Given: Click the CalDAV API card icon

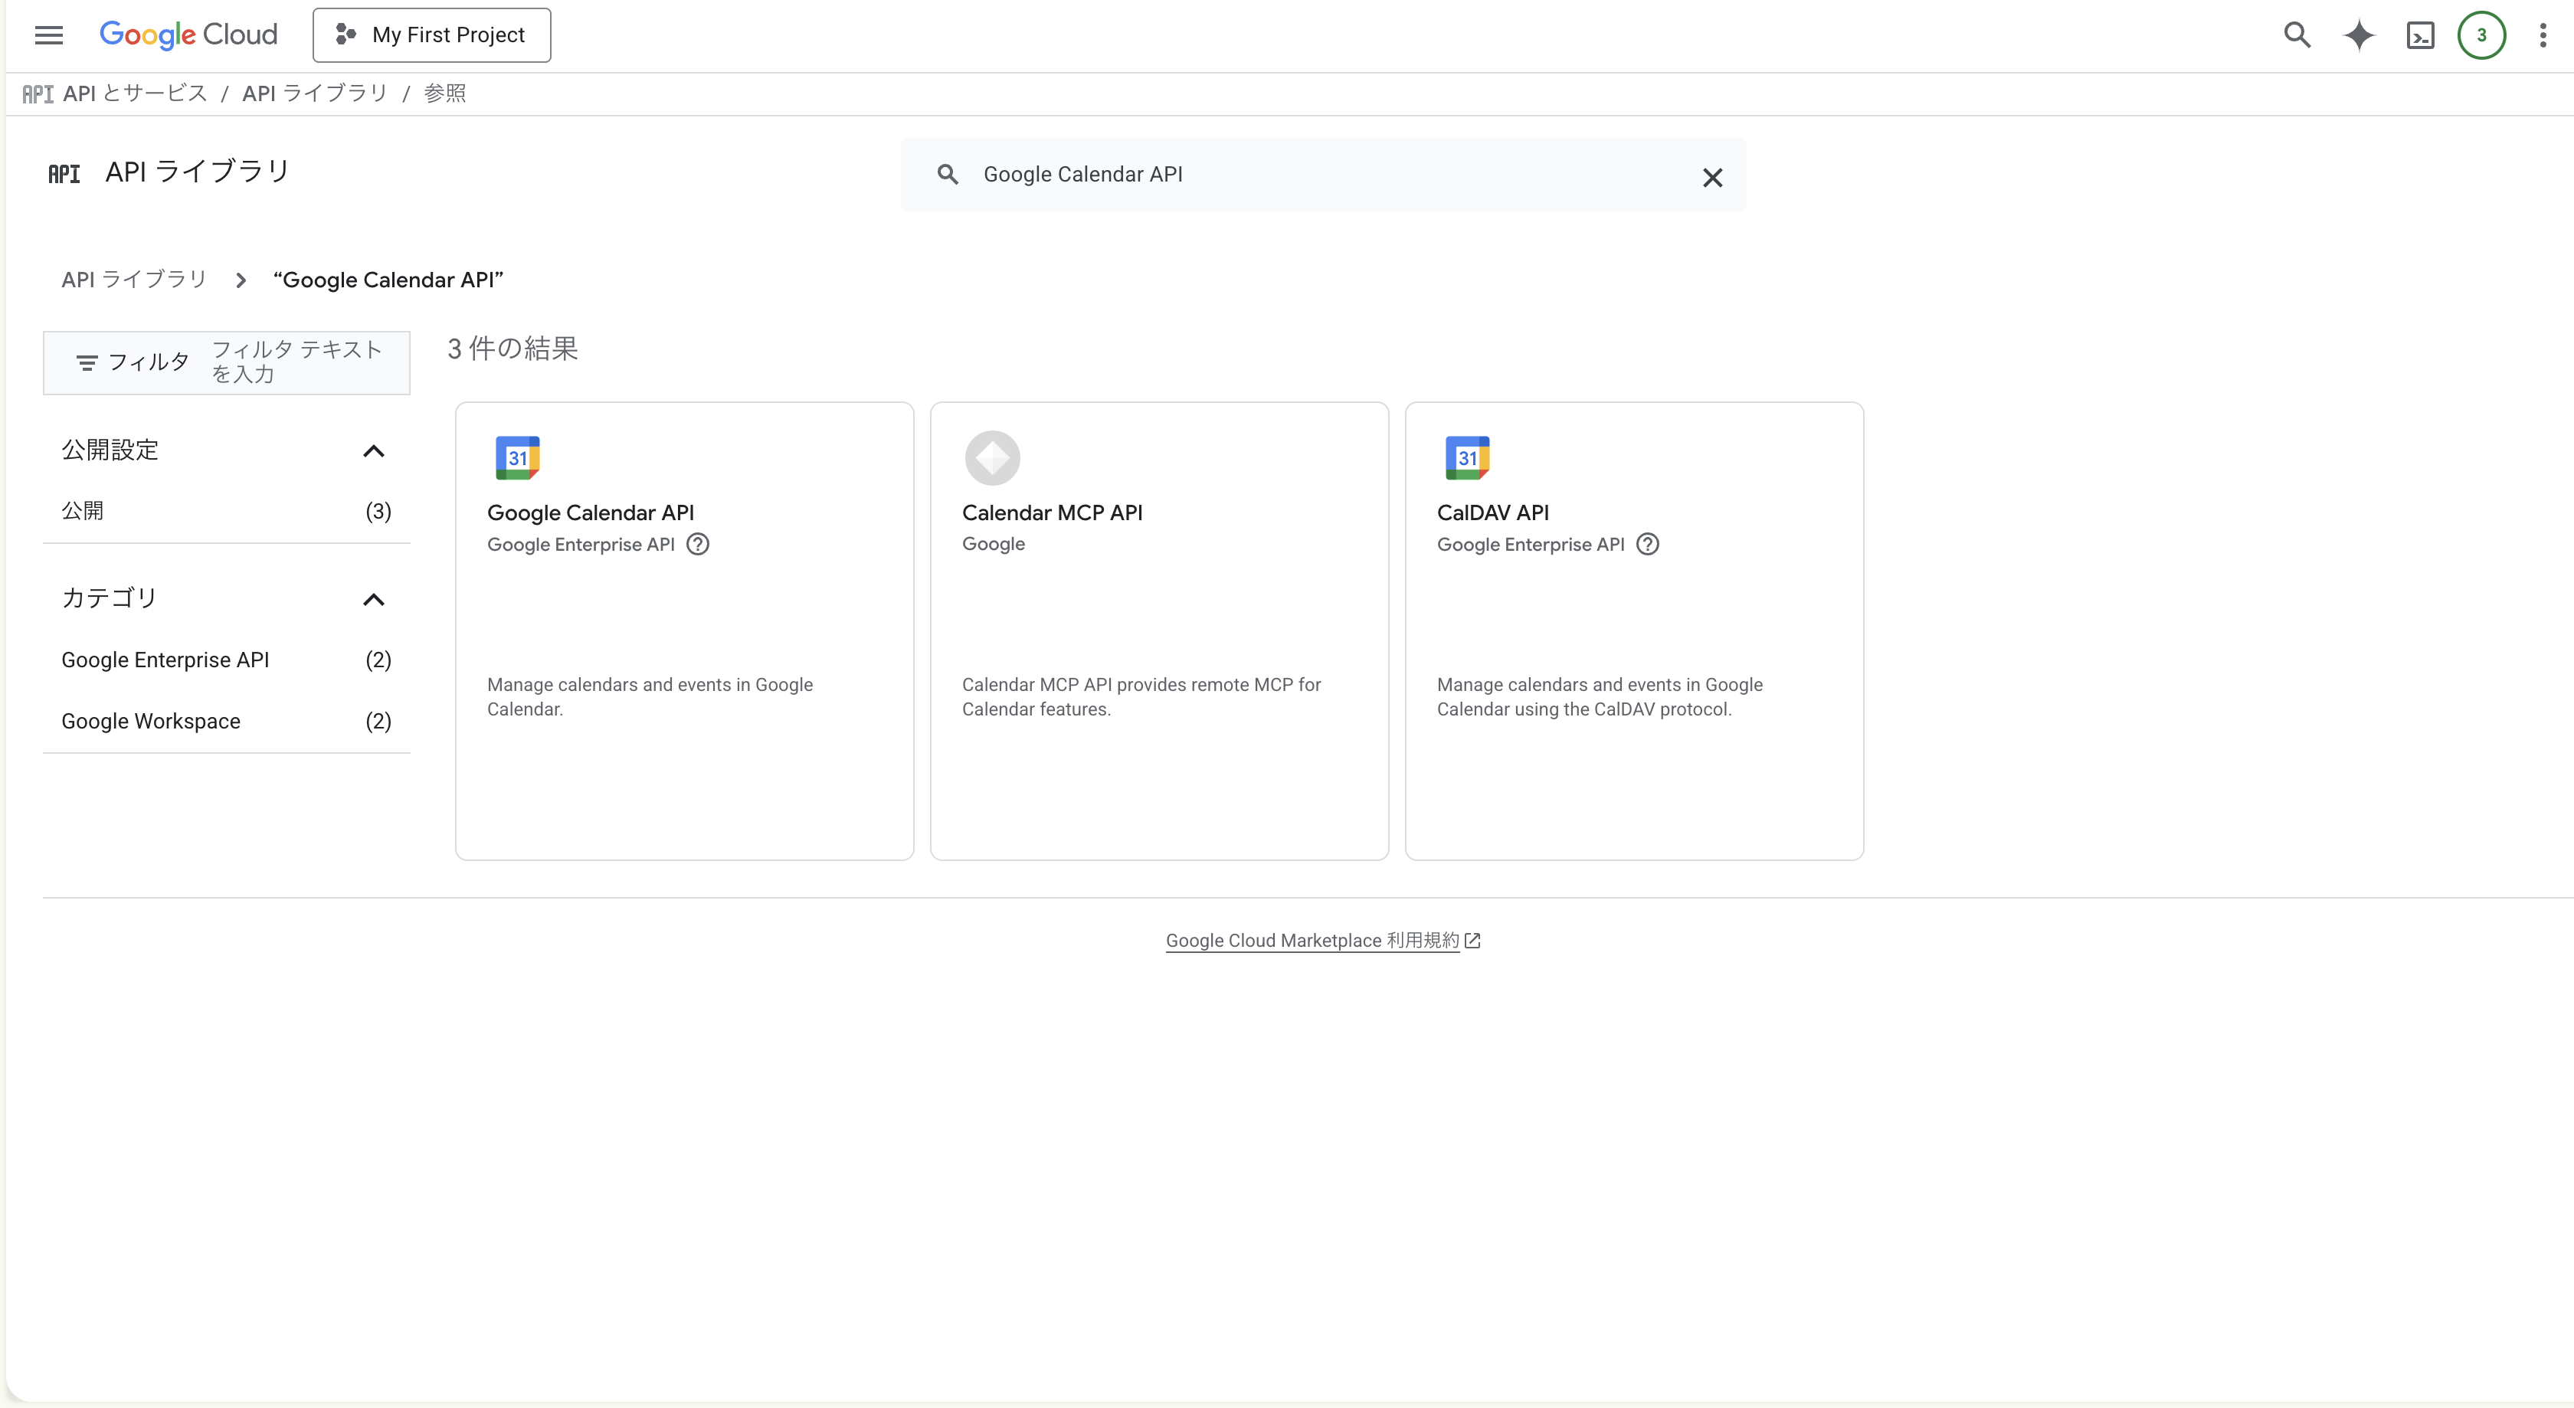Looking at the screenshot, I should point(1467,457).
